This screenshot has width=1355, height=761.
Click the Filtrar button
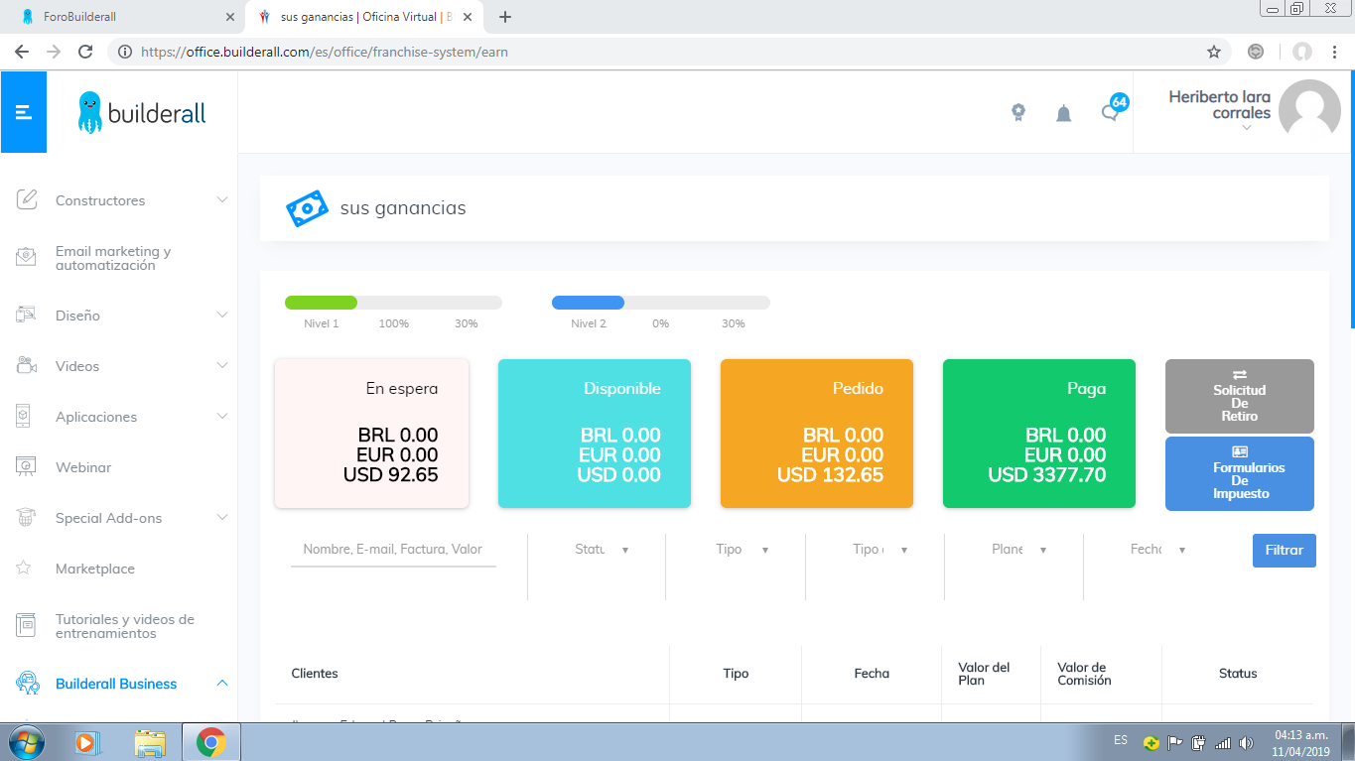click(x=1284, y=550)
